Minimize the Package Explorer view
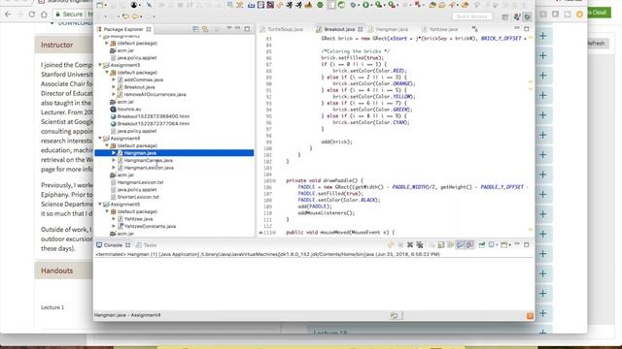 237,28
